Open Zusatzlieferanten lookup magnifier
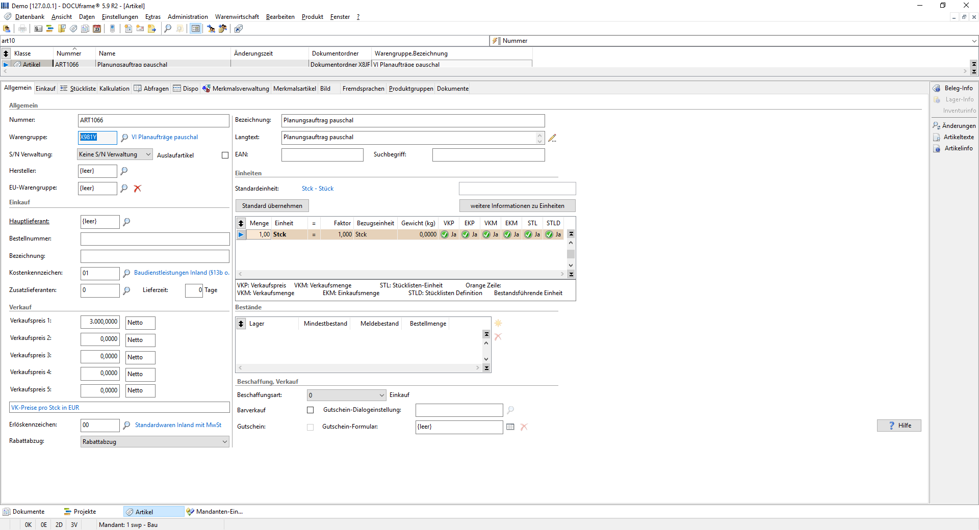979x530 pixels. coord(126,290)
